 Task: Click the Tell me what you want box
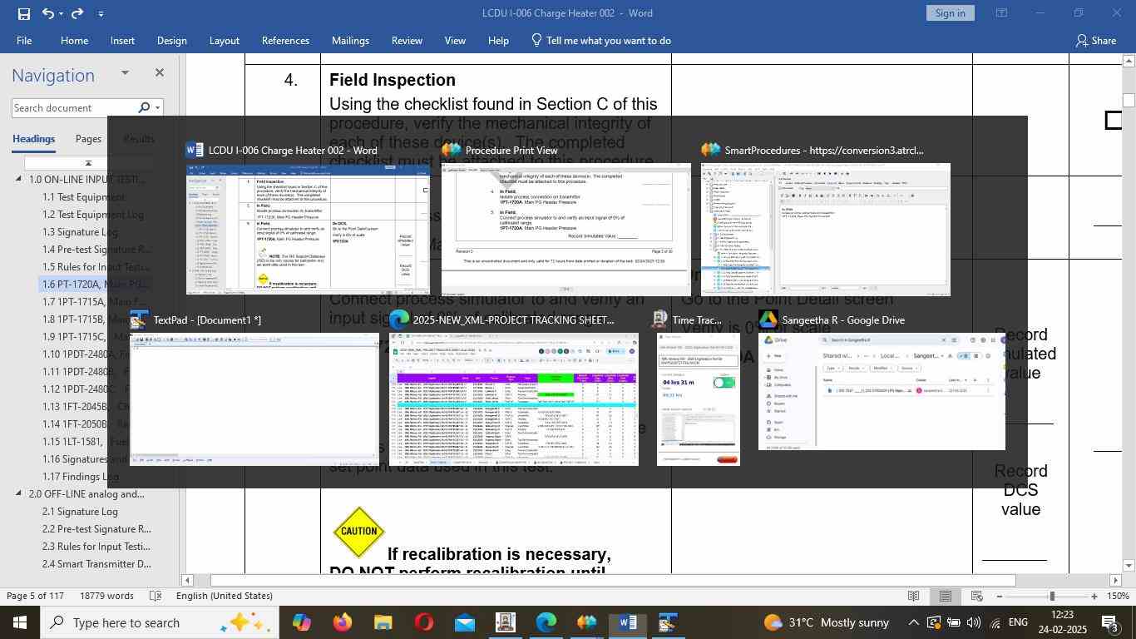coord(601,40)
